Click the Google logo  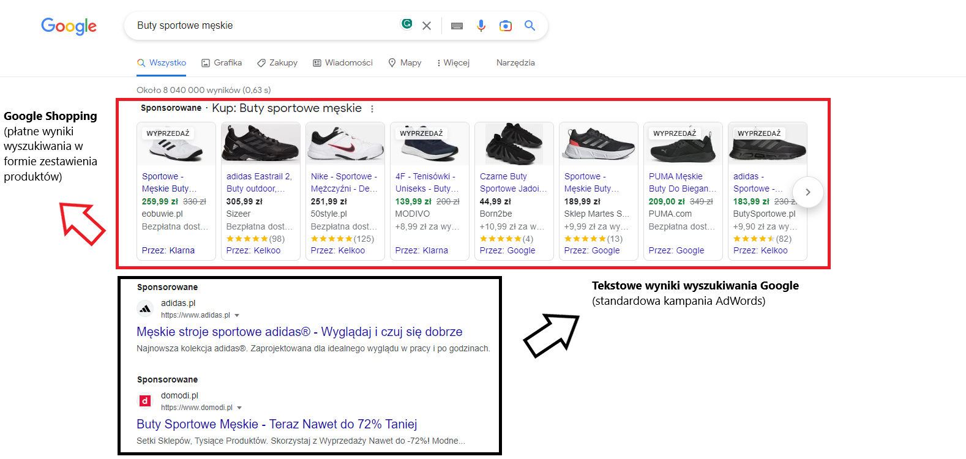[69, 26]
